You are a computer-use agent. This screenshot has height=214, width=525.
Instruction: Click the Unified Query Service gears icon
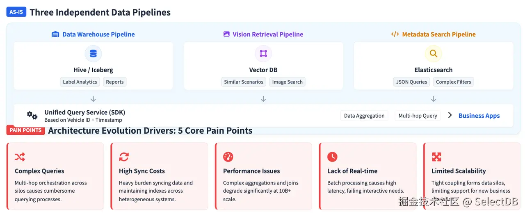click(x=32, y=115)
